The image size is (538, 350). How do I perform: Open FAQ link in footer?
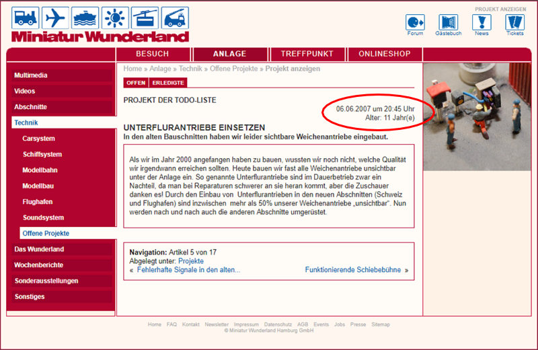pos(171,324)
